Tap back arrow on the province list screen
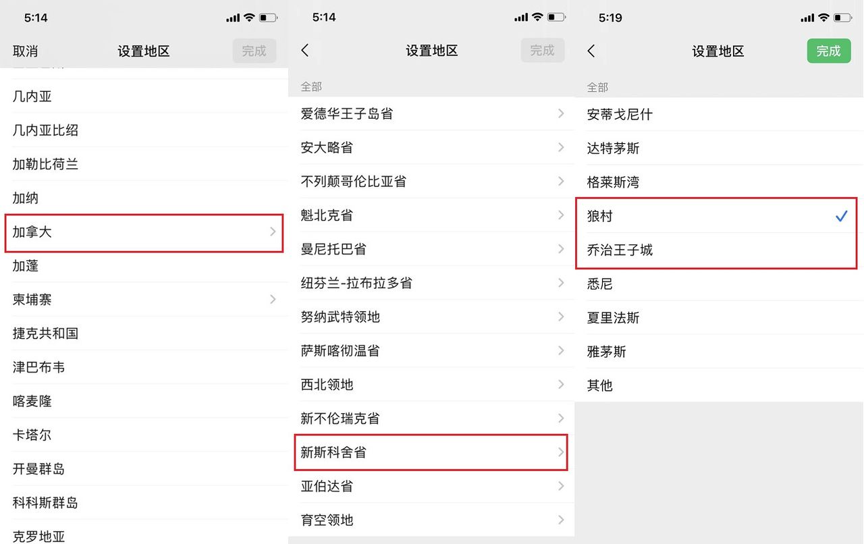Screen dimensions: 864x544 click(x=305, y=51)
